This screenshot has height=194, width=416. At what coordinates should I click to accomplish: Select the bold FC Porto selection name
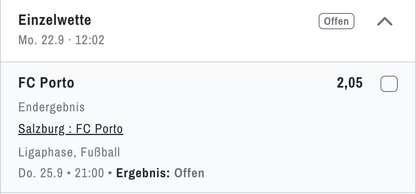point(46,83)
